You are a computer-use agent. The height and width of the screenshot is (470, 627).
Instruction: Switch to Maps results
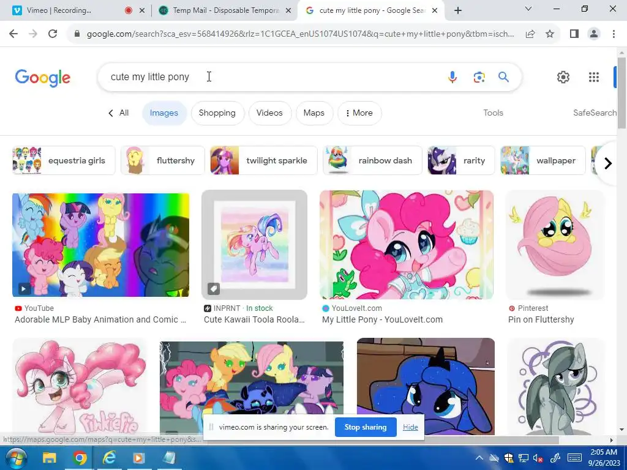tap(314, 113)
